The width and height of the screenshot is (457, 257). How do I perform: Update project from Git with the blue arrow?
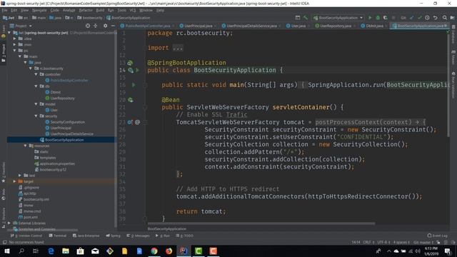click(x=411, y=18)
